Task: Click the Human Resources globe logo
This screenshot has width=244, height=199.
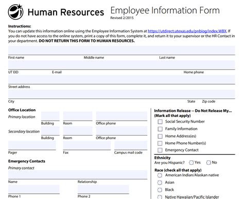Action: click(x=15, y=12)
